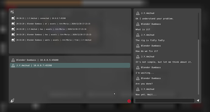Click the connected log entry share icon

(13, 18)
